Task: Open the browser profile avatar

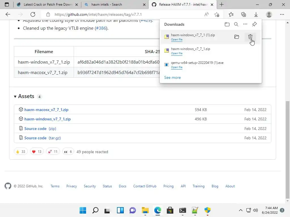Action: 269,14
